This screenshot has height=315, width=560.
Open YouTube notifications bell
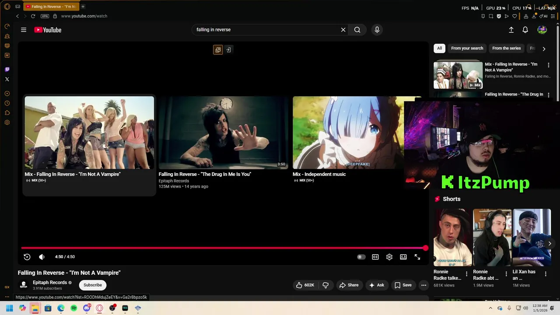click(x=525, y=30)
